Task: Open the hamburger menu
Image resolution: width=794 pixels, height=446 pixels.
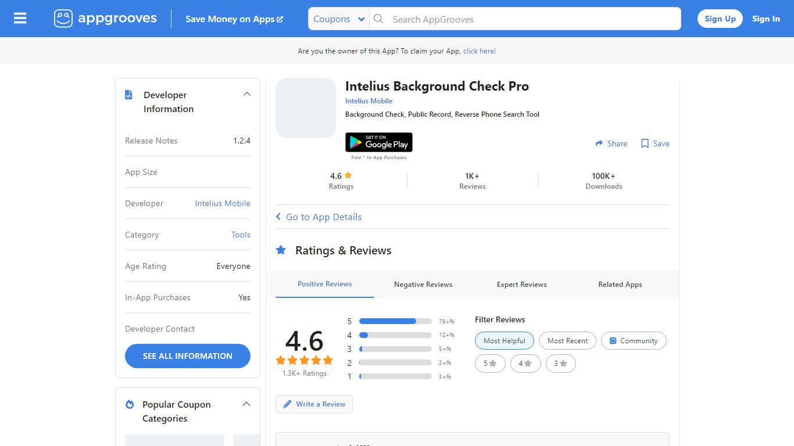Action: 20,19
